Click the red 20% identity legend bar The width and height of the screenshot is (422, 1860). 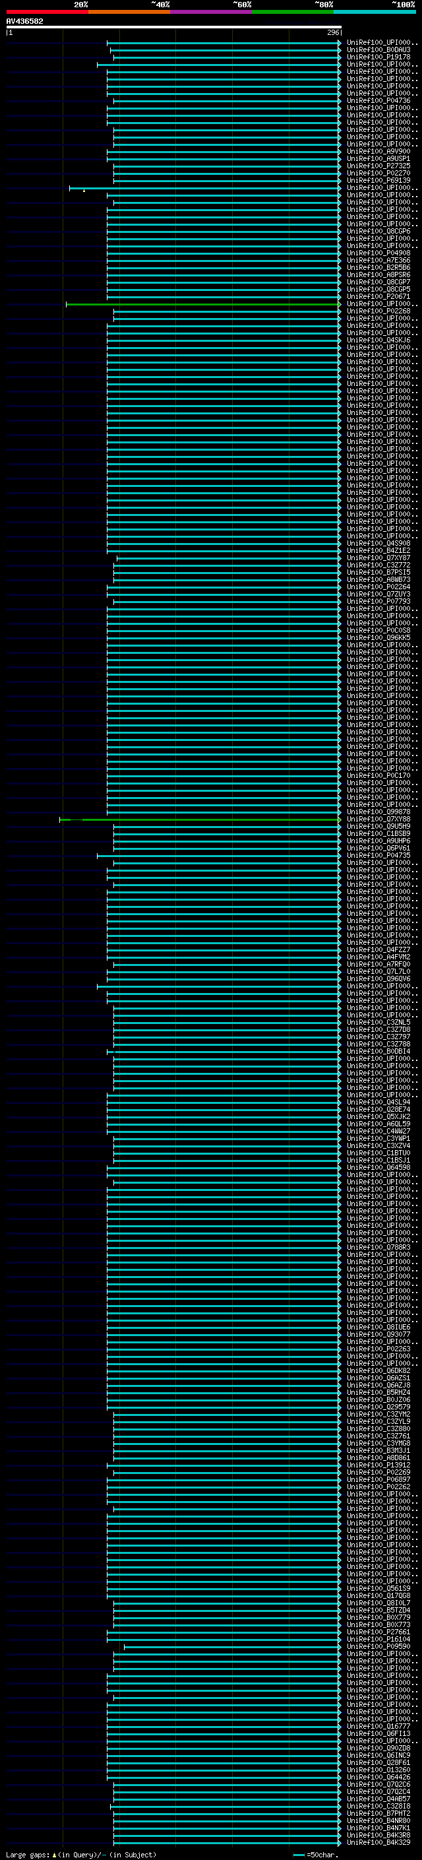pyautogui.click(x=47, y=12)
